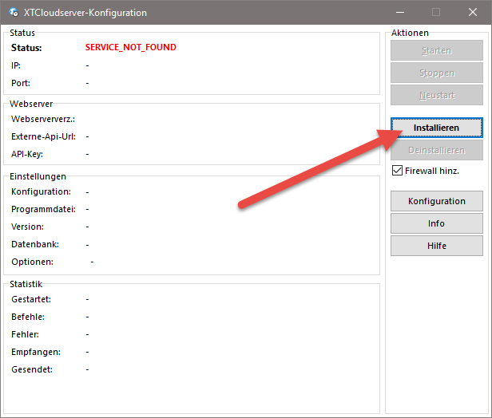Click the Gestartet: label
The image size is (492, 418).
coord(31,299)
